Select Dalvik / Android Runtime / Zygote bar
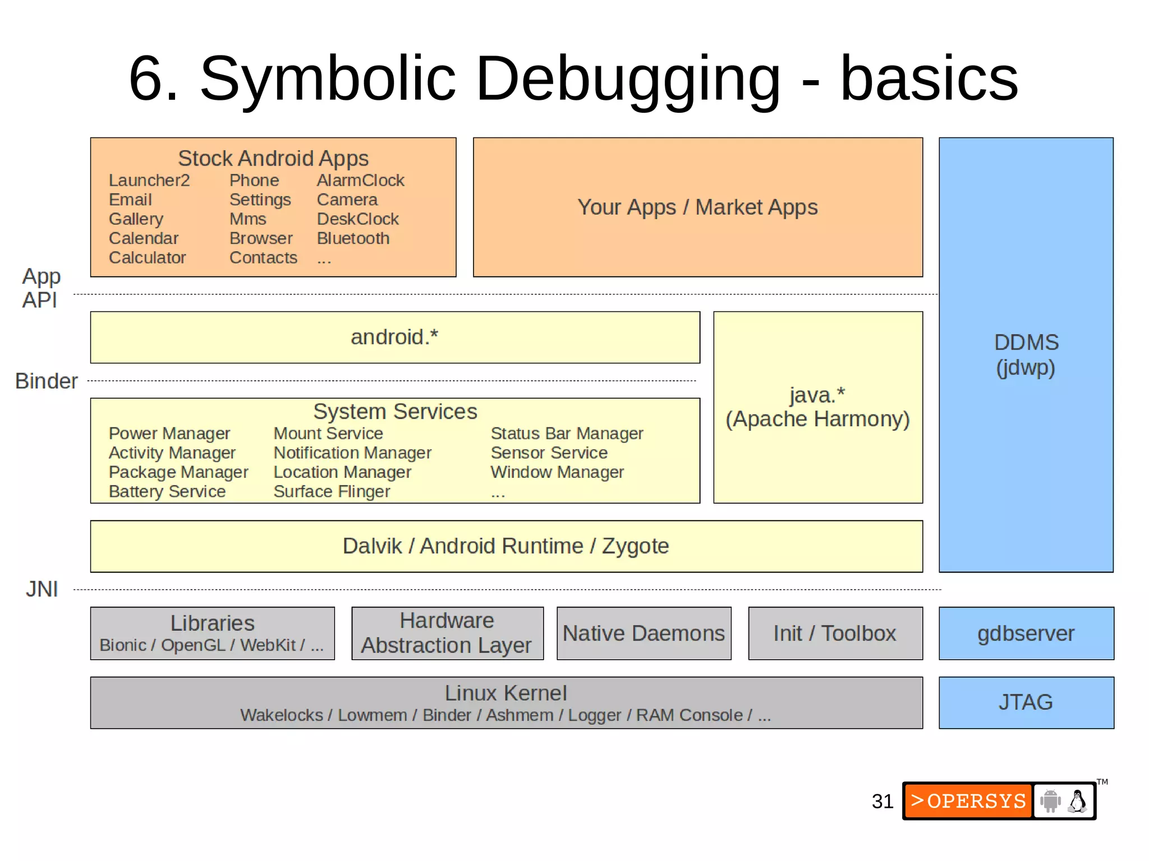 (505, 546)
